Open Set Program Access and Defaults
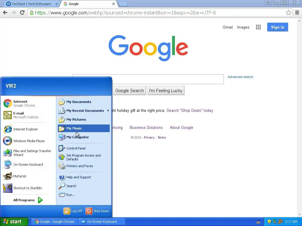Screen dimensions: 302x226 tap(84, 157)
